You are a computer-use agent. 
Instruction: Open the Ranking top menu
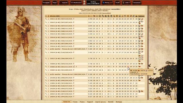pyautogui.click(x=93, y=3)
